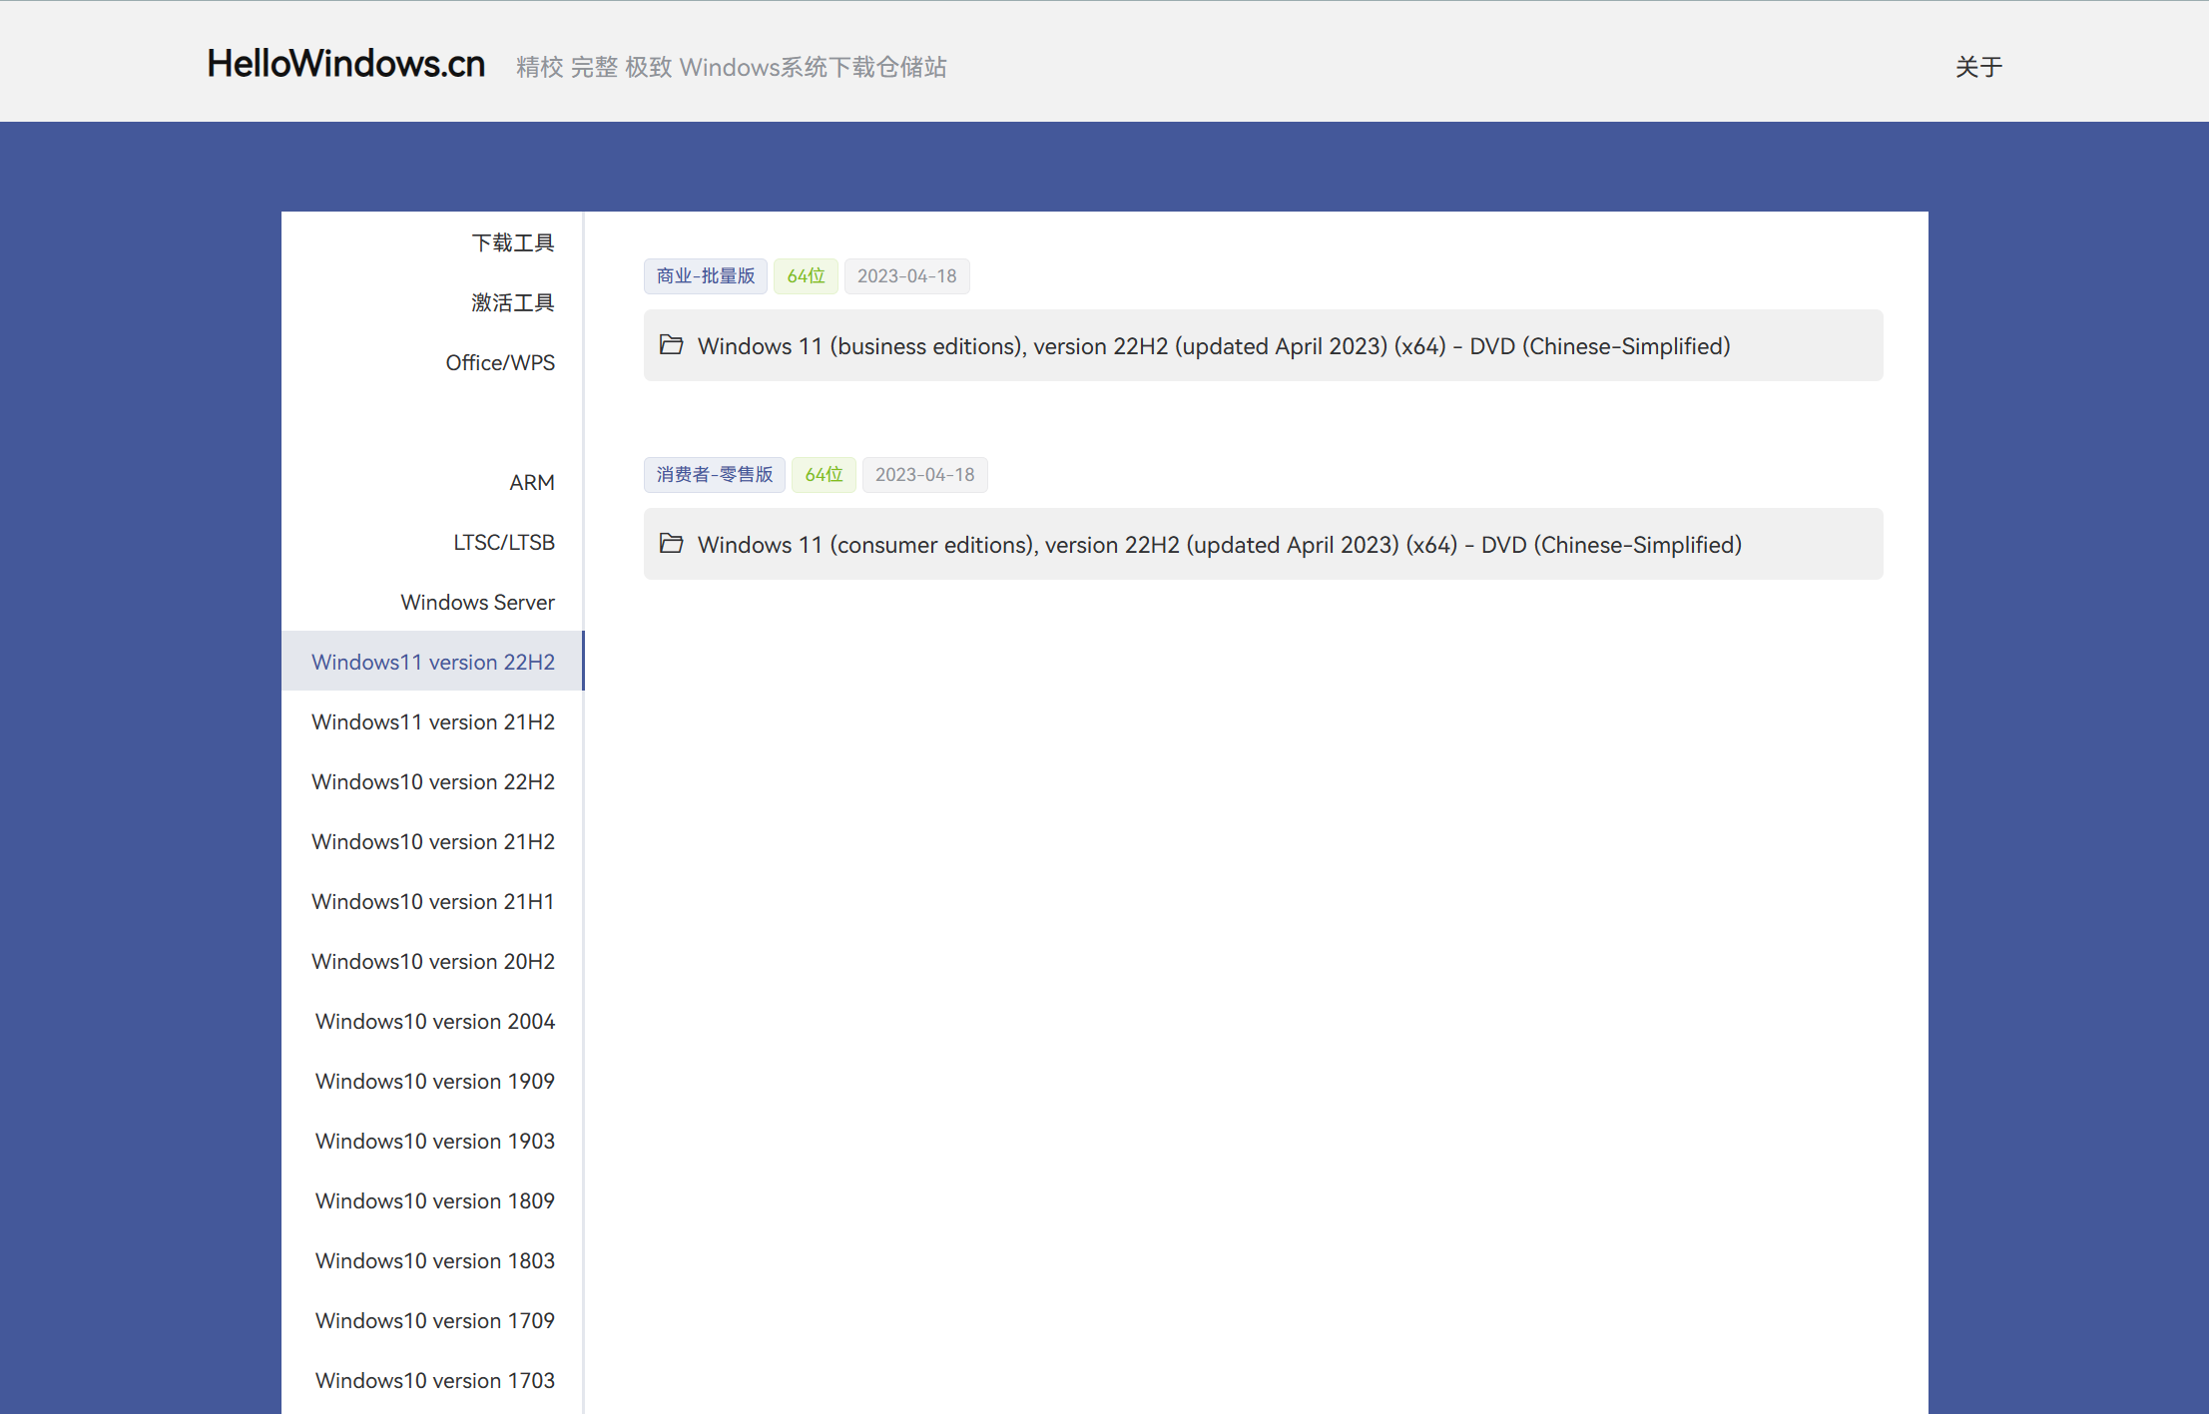Select Office/WPS sidebar item
Viewport: 2209px width, 1414px height.
499,362
